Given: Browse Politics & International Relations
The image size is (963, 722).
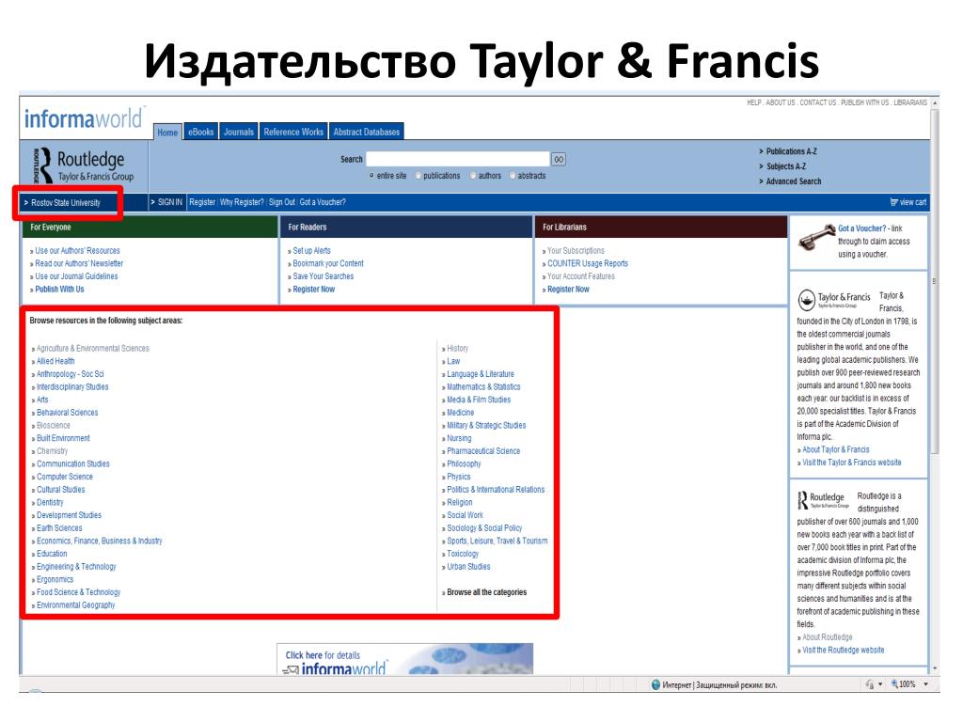Looking at the screenshot, I should (496, 489).
